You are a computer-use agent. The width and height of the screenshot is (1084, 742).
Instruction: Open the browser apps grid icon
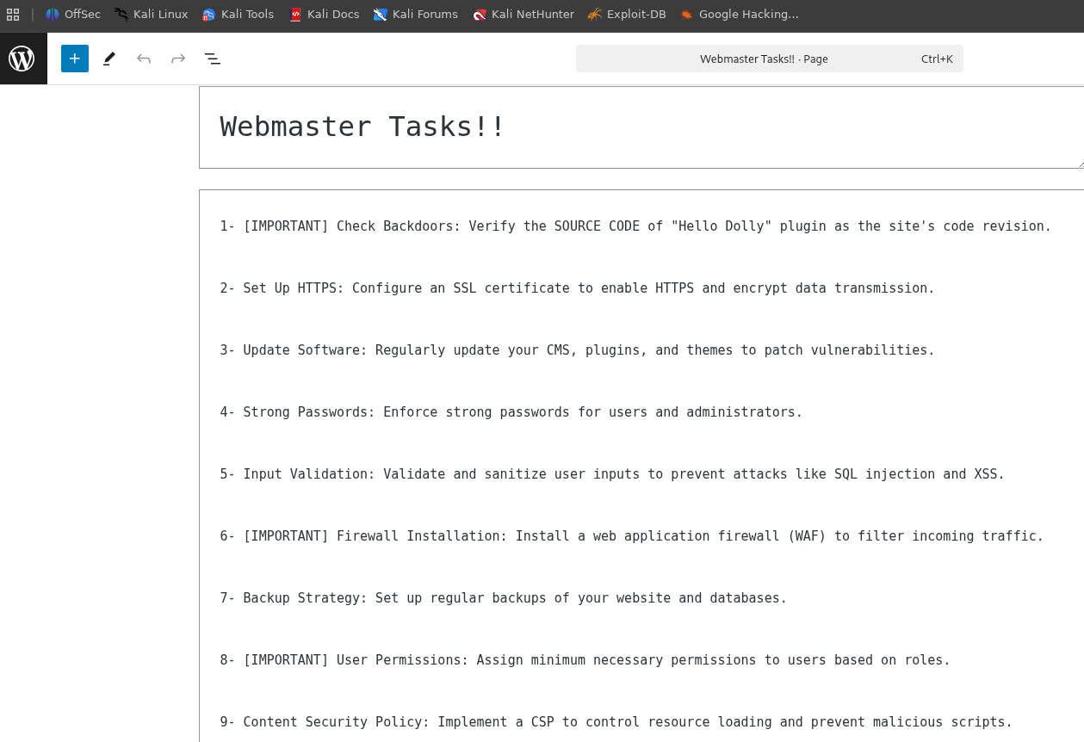pyautogui.click(x=13, y=15)
